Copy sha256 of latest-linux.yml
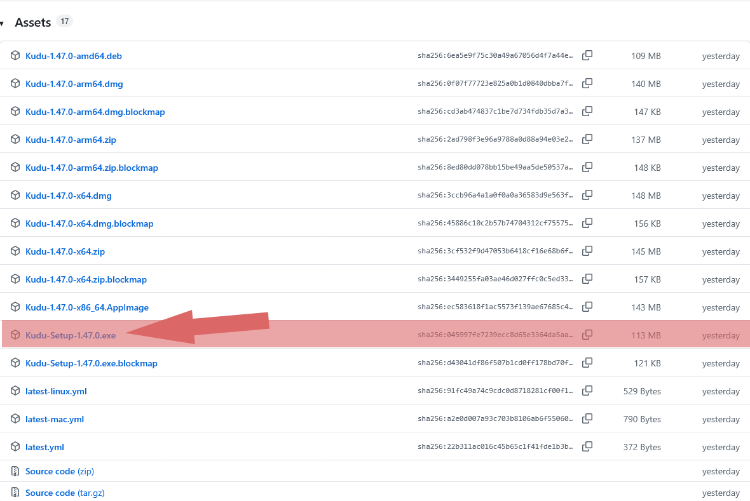Image resolution: width=750 pixels, height=501 pixels. [x=587, y=391]
